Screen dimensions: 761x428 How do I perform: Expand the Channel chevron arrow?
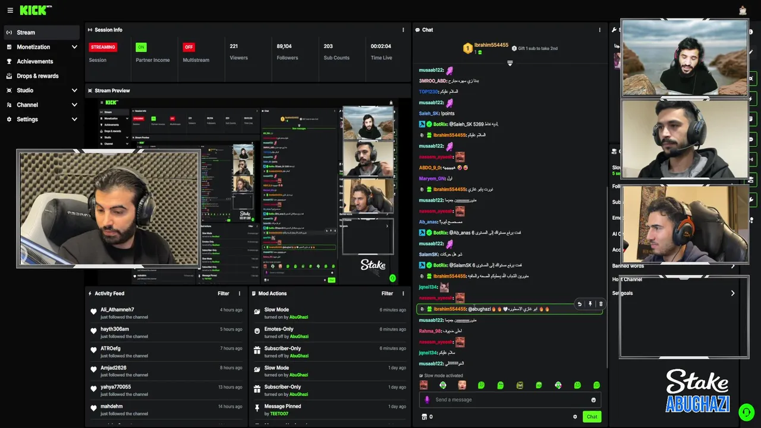click(x=74, y=105)
